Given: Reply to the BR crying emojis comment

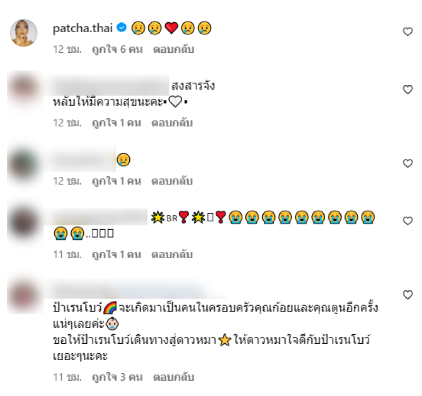Looking at the screenshot, I should [x=172, y=254].
